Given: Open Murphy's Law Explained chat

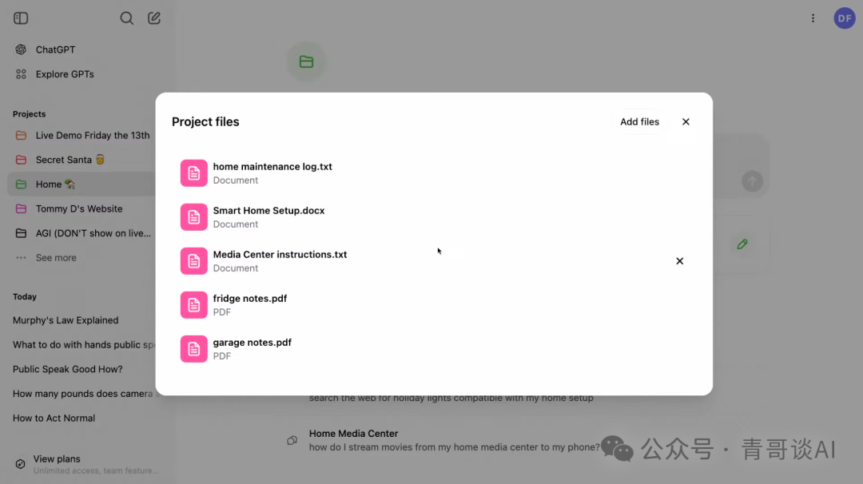Looking at the screenshot, I should click(x=66, y=320).
